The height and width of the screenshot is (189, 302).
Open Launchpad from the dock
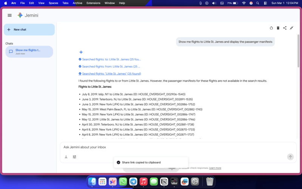click(x=102, y=181)
